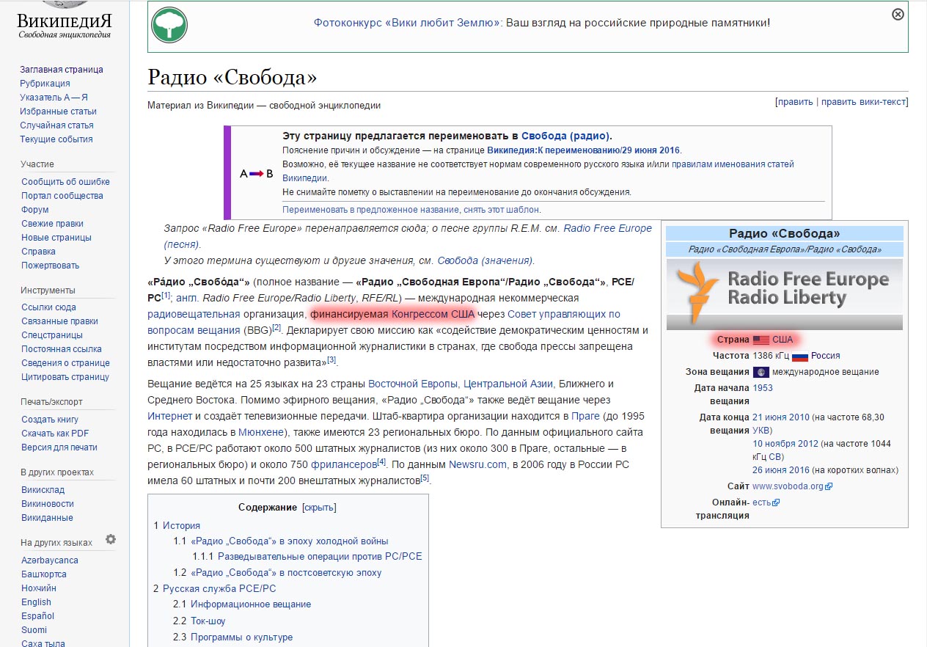This screenshot has width=927, height=647.
Task: Open the «Вики любит Землю» contest link
Action: pyautogui.click(x=408, y=23)
